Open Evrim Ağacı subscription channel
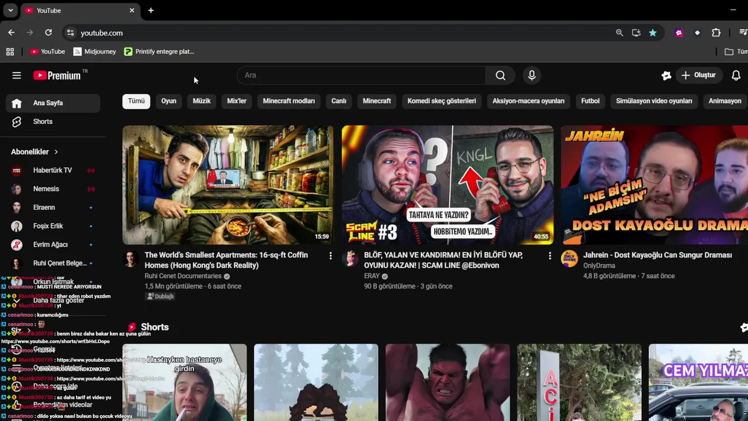Screen dimensions: 748x421 coord(53,244)
